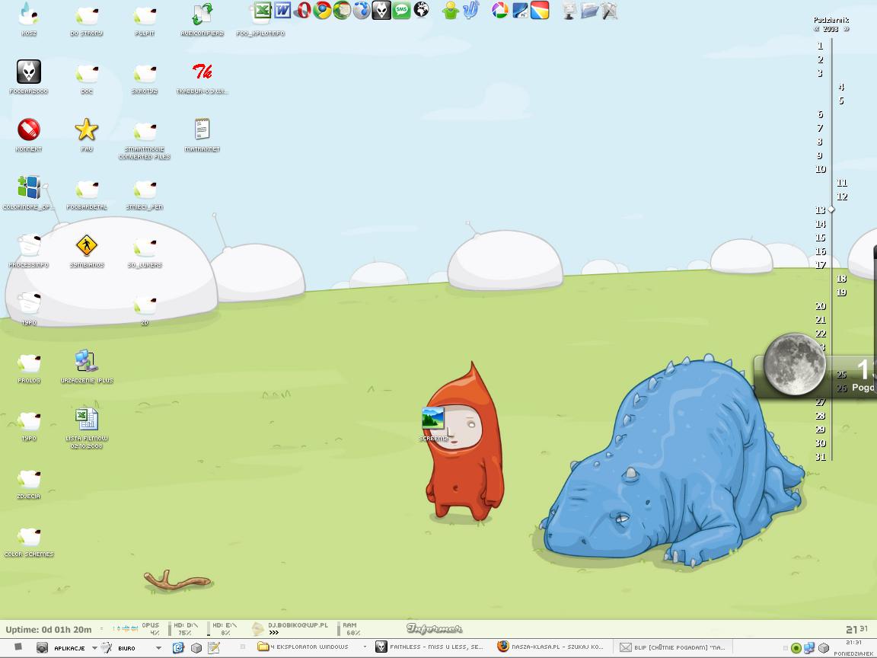Select the Urzadzenie iPlus desktop icon
The height and width of the screenshot is (658, 877).
87,366
